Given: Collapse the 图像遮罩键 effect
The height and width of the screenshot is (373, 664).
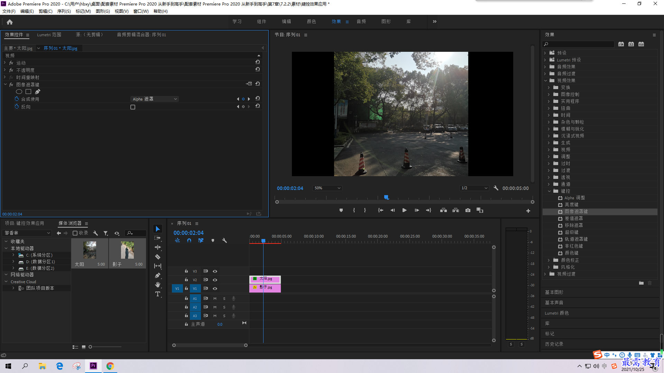Looking at the screenshot, I should point(5,84).
